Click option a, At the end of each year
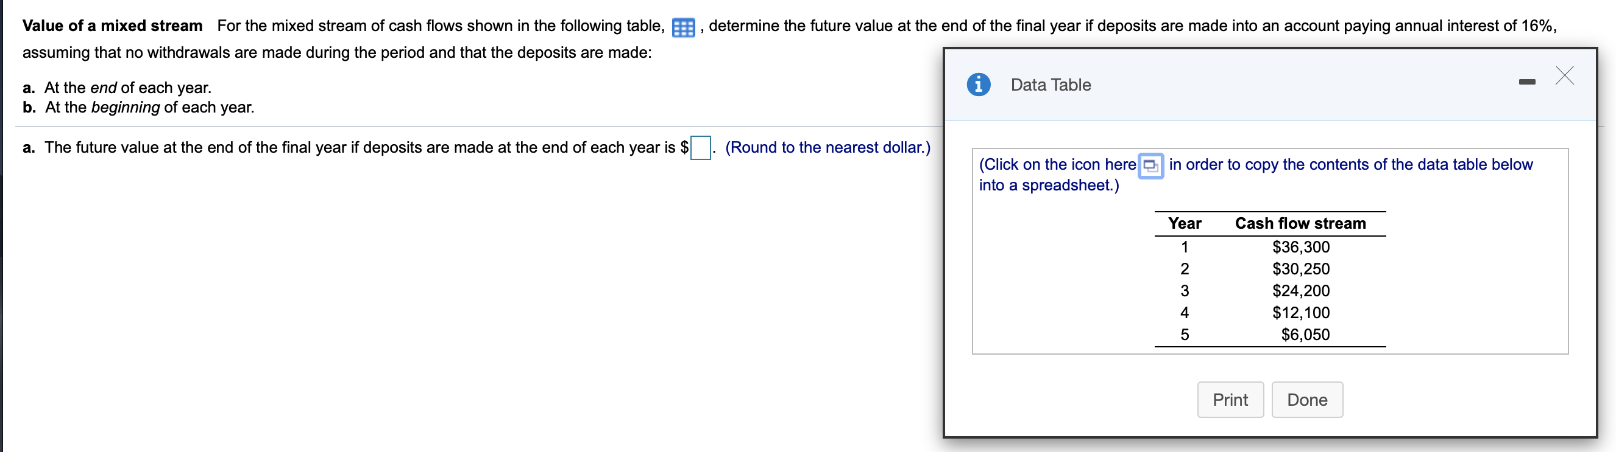Screen dimensions: 1616x452 118,88
